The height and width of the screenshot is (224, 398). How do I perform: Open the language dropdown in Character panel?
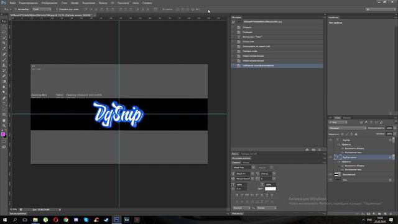(241, 208)
